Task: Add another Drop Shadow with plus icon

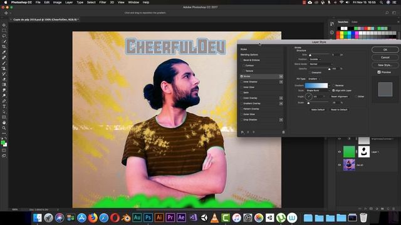Action: tap(281, 119)
